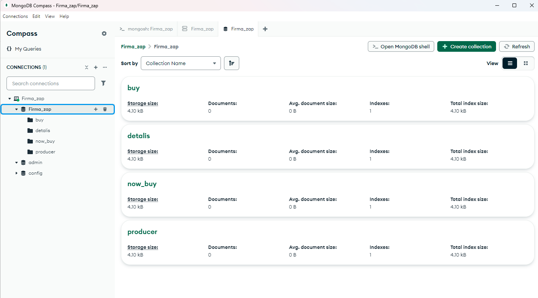This screenshot has width=538, height=298.
Task: Open the producer collection card title
Action: 142,232
